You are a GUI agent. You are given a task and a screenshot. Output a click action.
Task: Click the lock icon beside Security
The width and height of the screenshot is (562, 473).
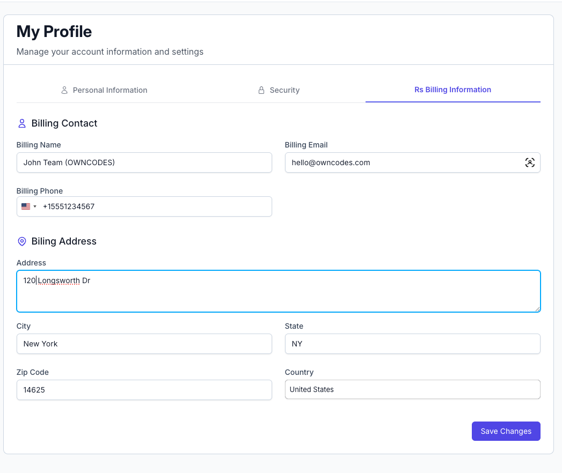(261, 90)
